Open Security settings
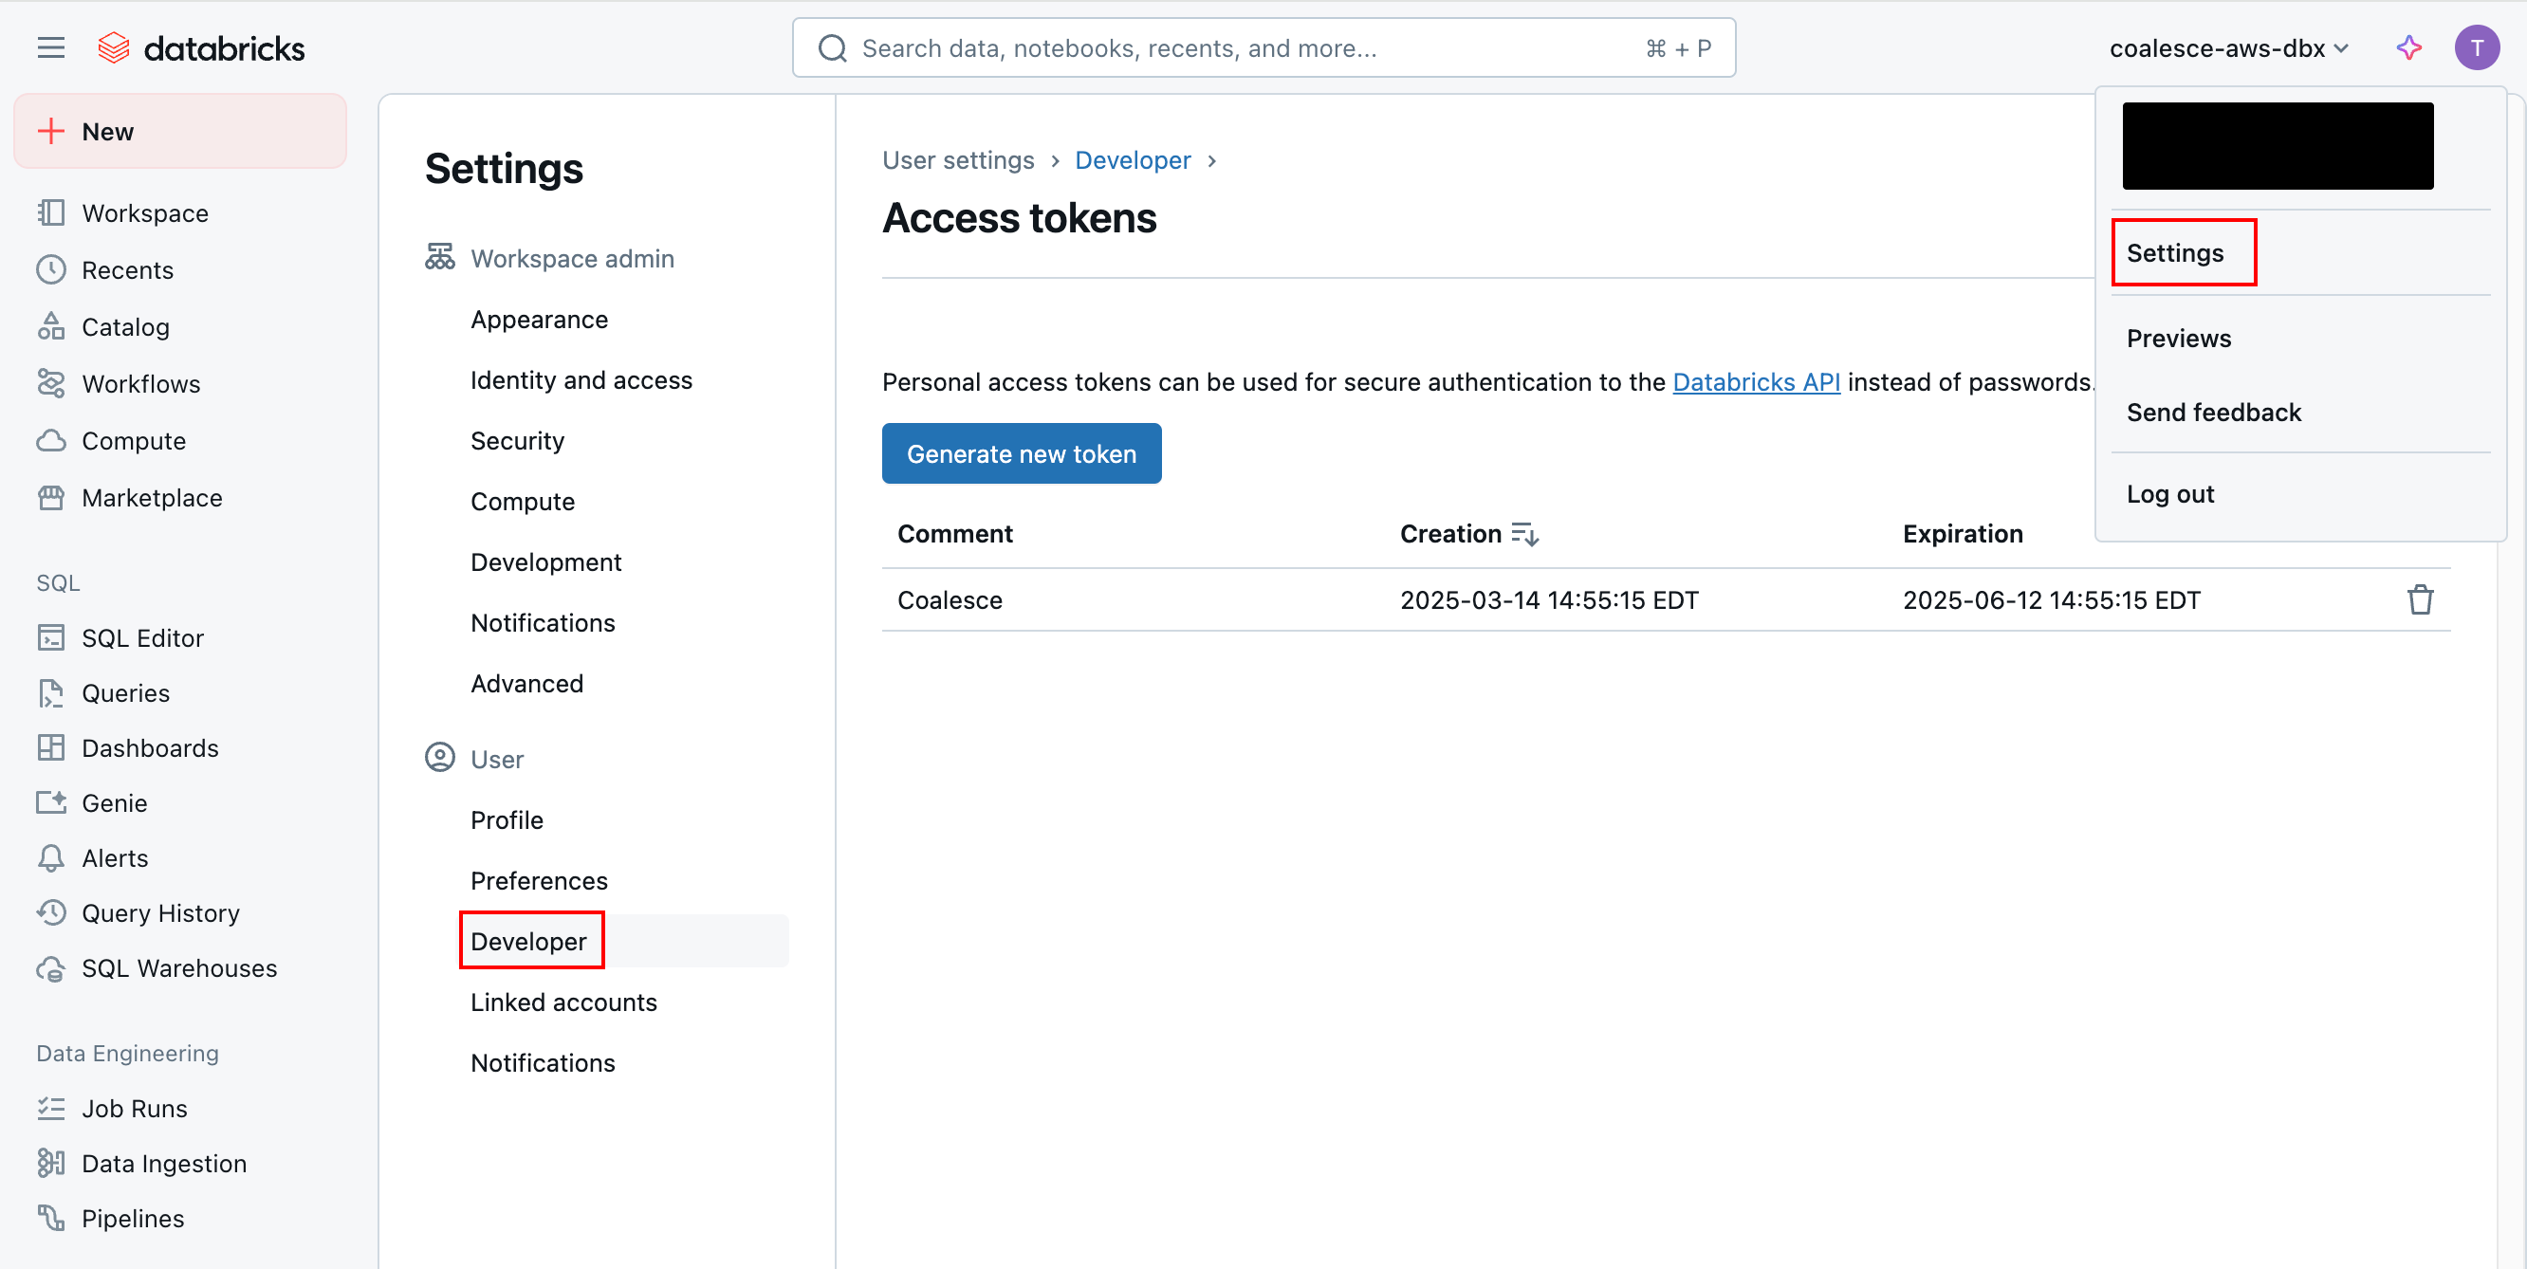 [x=517, y=440]
